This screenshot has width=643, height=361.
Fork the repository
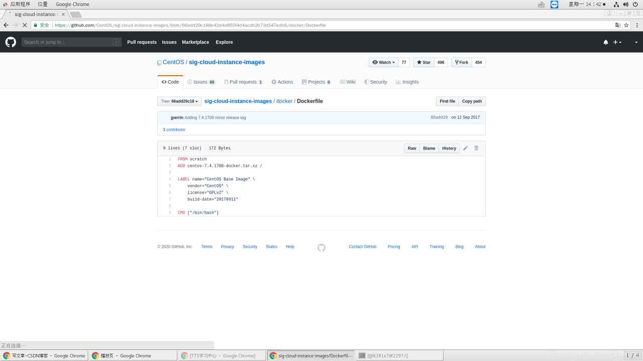pos(462,62)
